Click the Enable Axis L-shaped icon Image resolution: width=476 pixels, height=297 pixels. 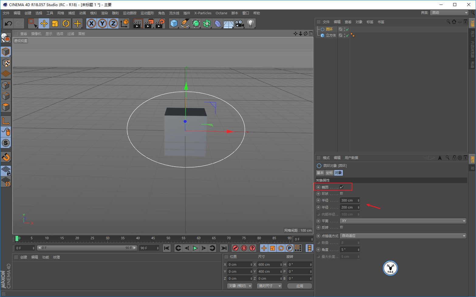[x=6, y=121]
